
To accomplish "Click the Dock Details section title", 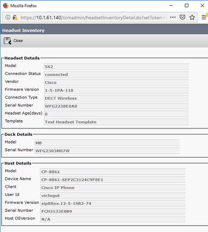I will coord(19,134).
